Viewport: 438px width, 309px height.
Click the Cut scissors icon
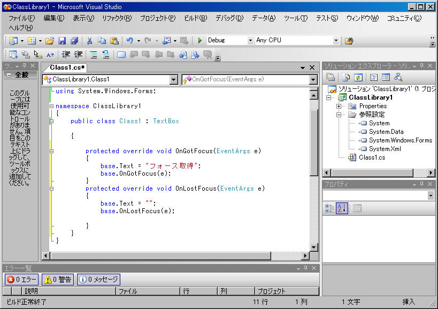coord(89,41)
